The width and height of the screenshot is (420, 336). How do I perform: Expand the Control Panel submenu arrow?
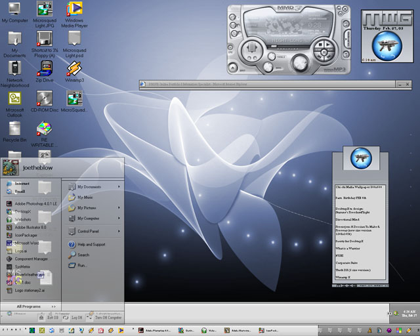click(x=119, y=231)
